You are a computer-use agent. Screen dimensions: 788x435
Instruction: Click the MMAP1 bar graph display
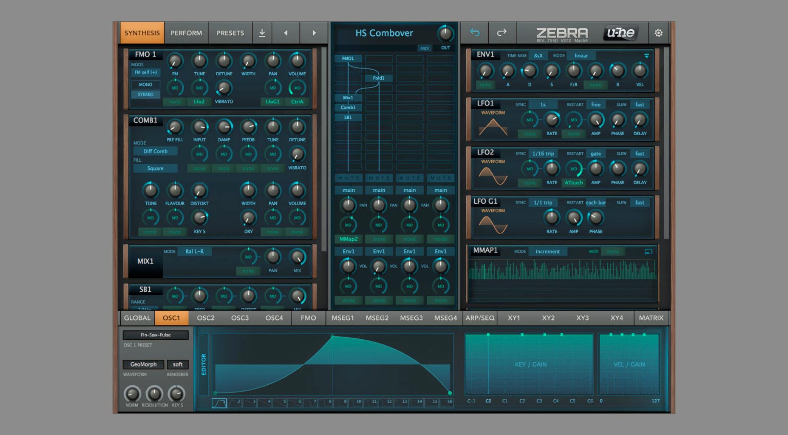coord(562,279)
